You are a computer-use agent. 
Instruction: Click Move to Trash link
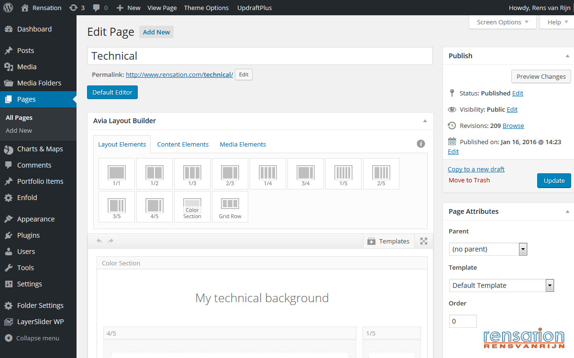(469, 180)
